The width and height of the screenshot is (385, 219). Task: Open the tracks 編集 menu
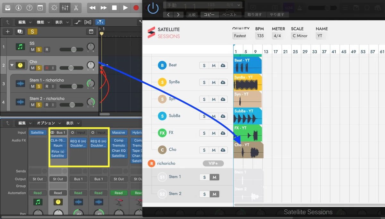point(25,22)
